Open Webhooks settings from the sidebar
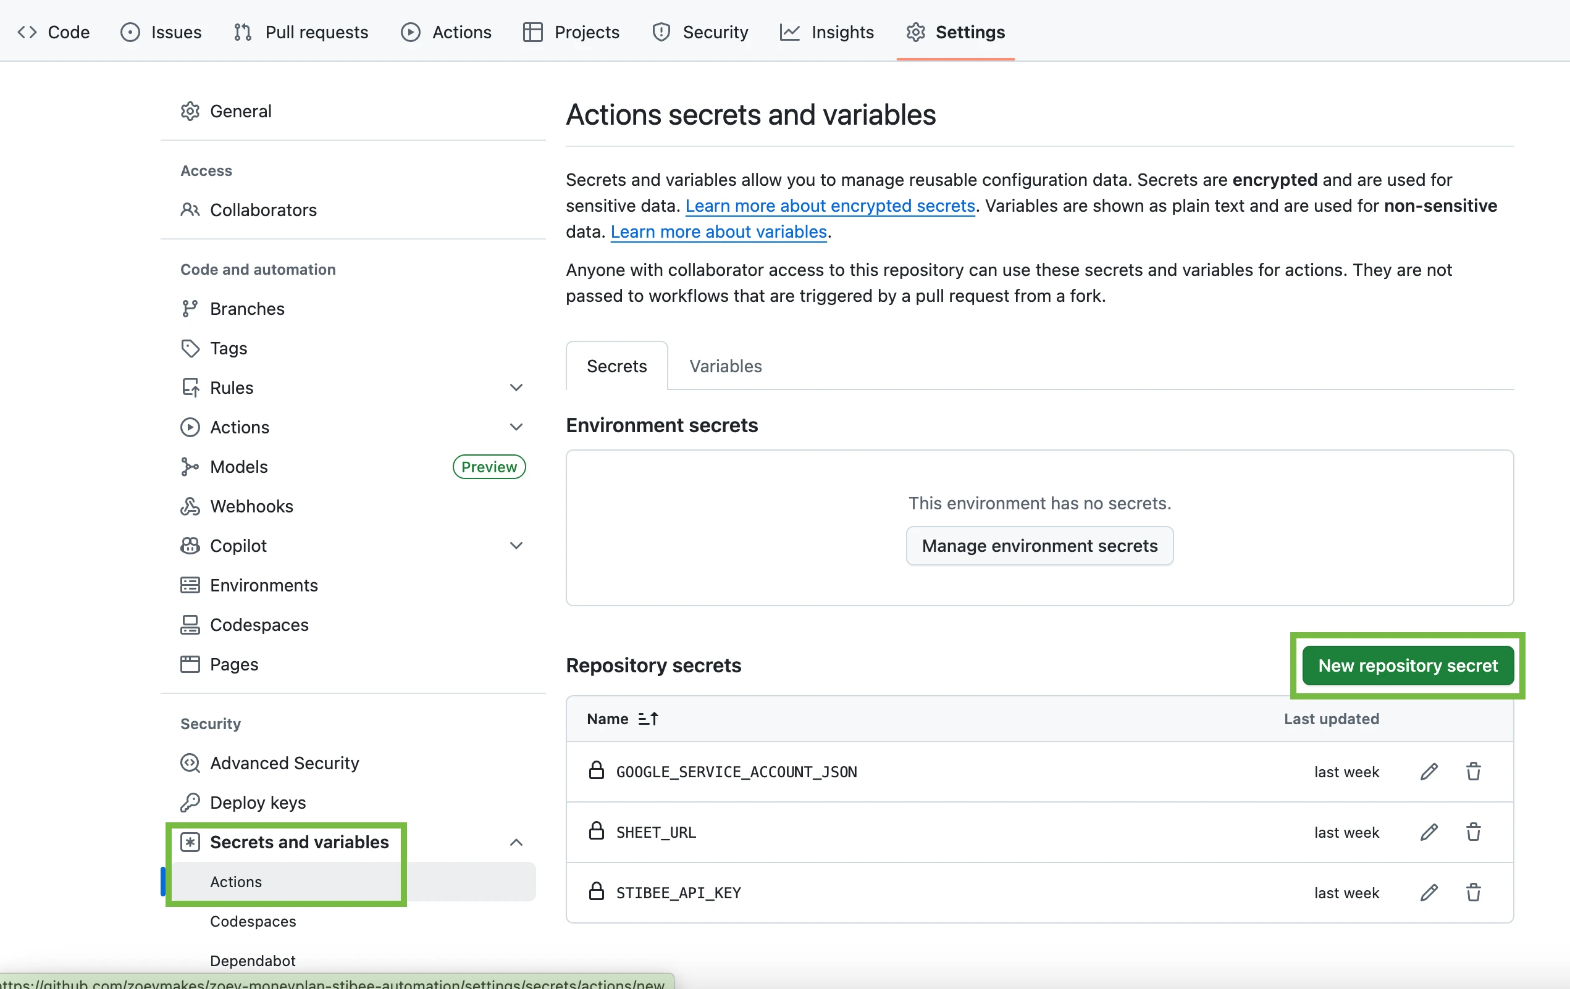 [251, 506]
